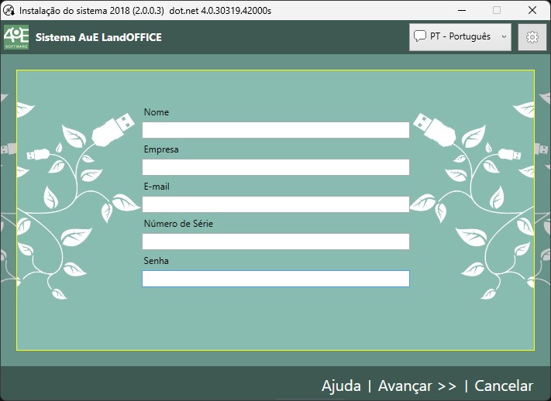This screenshot has width=551, height=401.
Task: Focus the Nome text field
Action: [x=275, y=130]
